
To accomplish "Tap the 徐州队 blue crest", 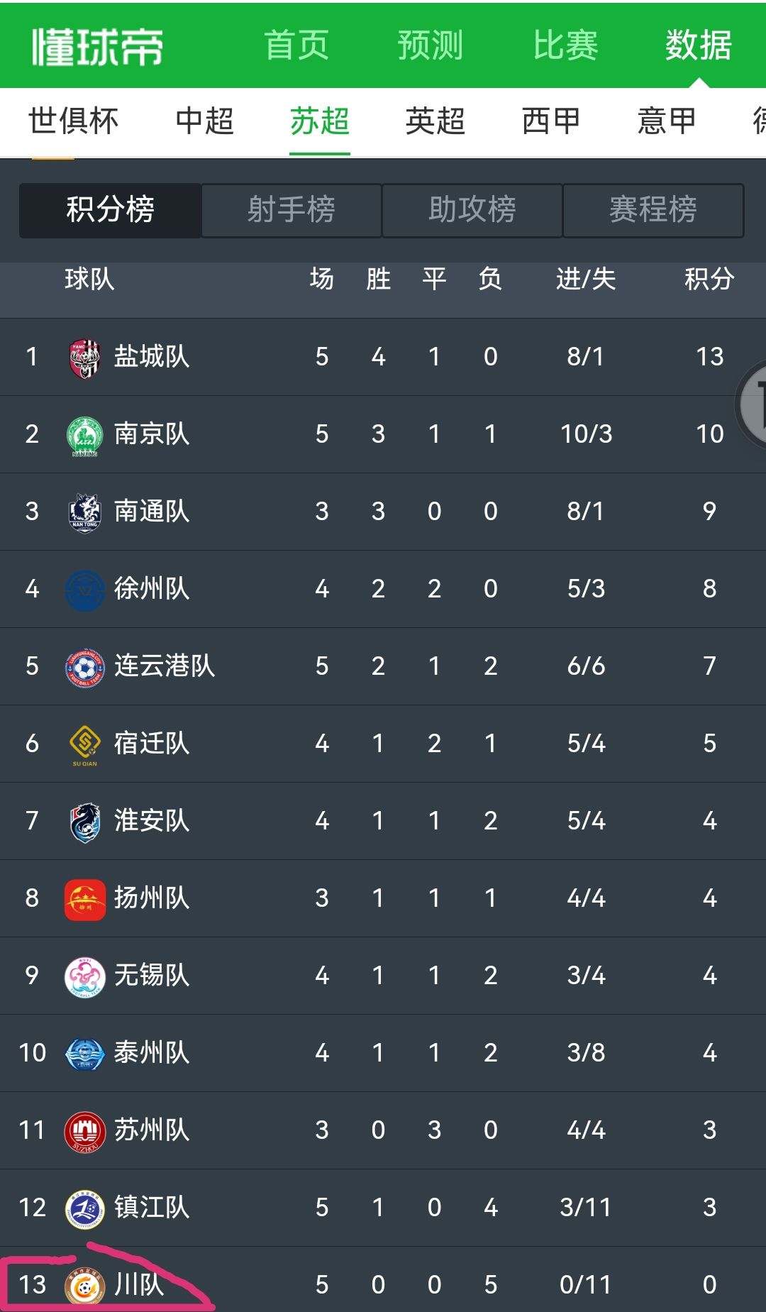I will point(84,590).
